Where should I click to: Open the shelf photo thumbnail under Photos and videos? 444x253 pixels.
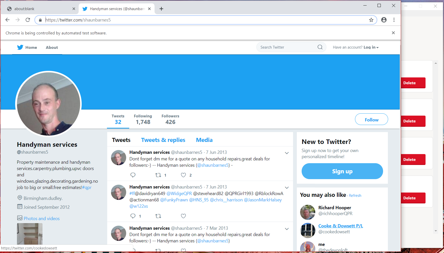30,234
